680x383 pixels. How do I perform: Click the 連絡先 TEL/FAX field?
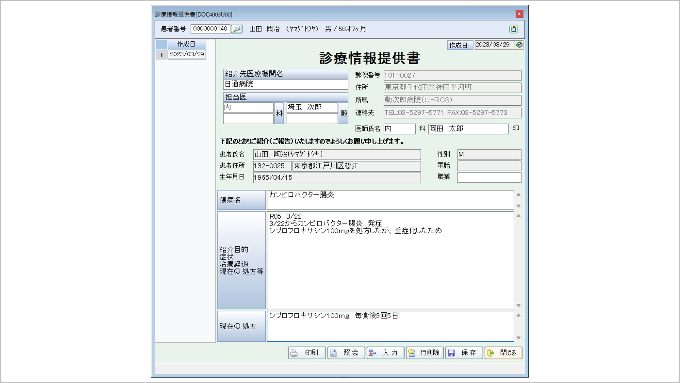(452, 113)
